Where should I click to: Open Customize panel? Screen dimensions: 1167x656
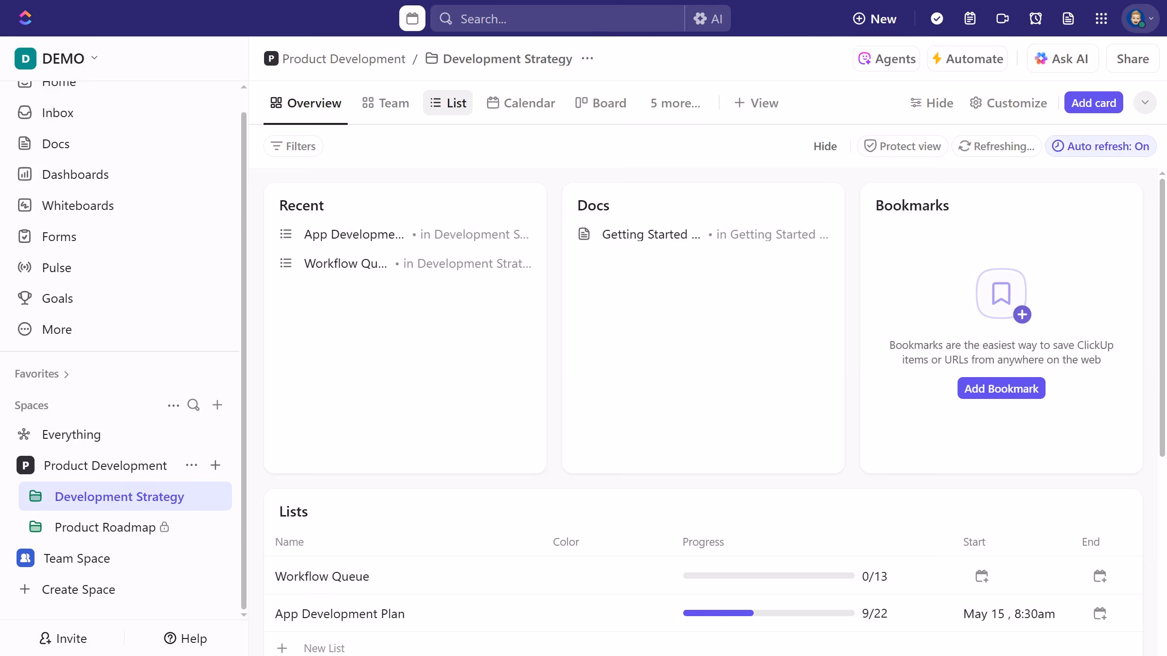pyautogui.click(x=1008, y=103)
